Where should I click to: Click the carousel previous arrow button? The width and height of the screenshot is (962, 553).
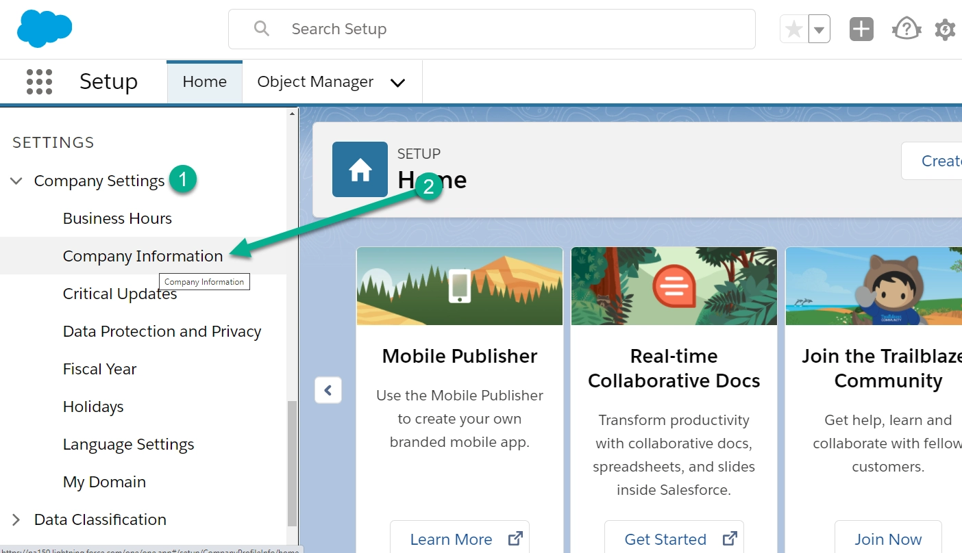(x=328, y=390)
